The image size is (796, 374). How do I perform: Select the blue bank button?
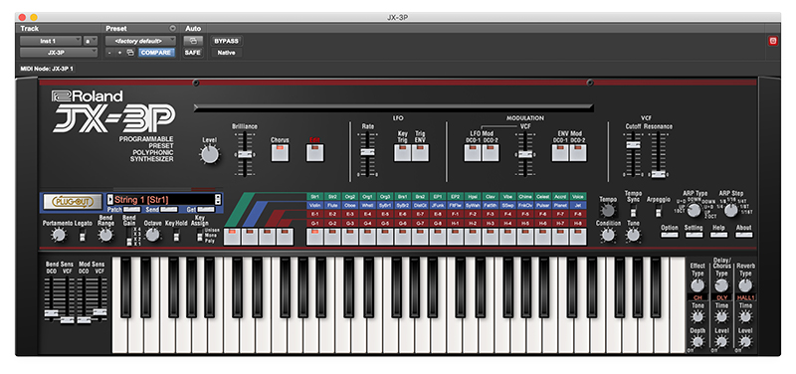click(x=250, y=237)
